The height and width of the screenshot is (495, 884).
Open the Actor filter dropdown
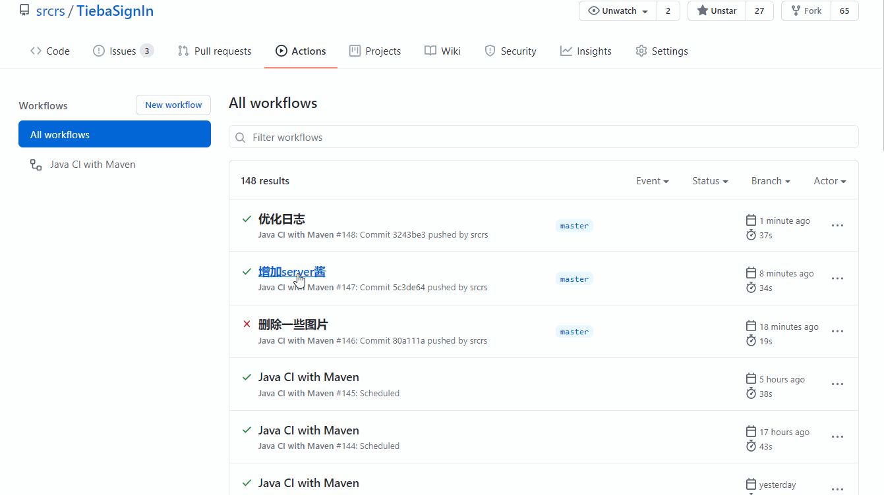[830, 181]
